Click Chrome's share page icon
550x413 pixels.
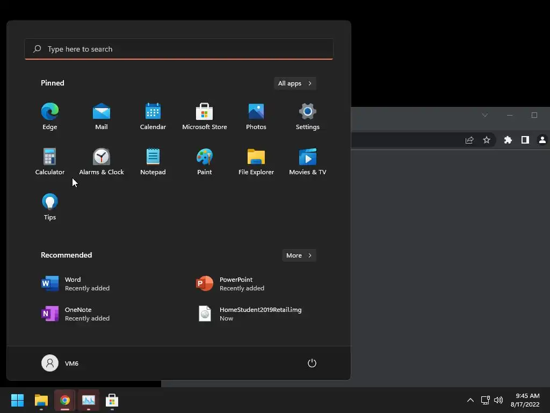tap(469, 140)
